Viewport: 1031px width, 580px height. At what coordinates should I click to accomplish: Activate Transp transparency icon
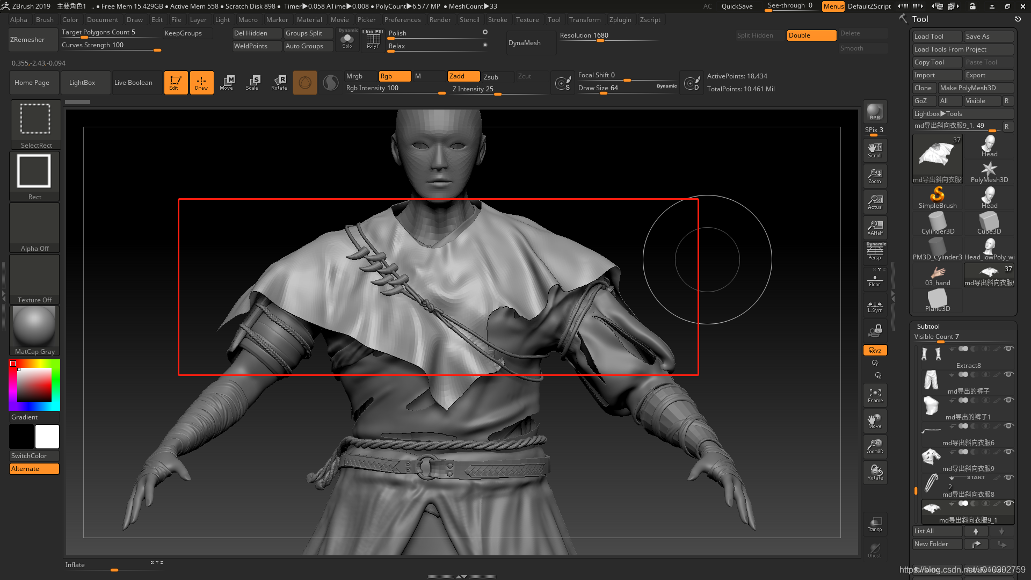pos(875,524)
